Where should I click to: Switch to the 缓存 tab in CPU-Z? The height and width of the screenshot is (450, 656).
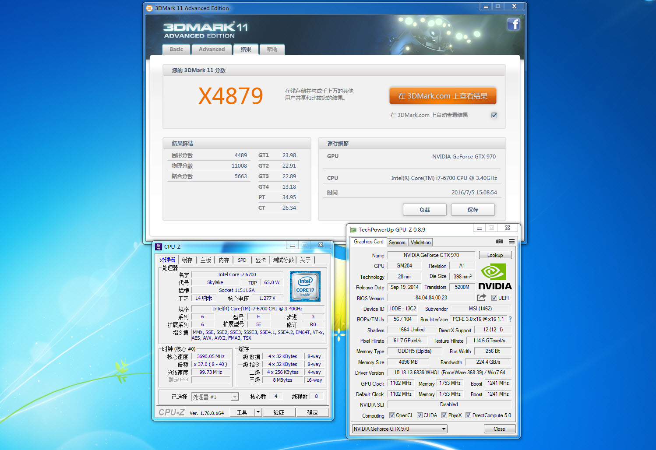pyautogui.click(x=187, y=260)
